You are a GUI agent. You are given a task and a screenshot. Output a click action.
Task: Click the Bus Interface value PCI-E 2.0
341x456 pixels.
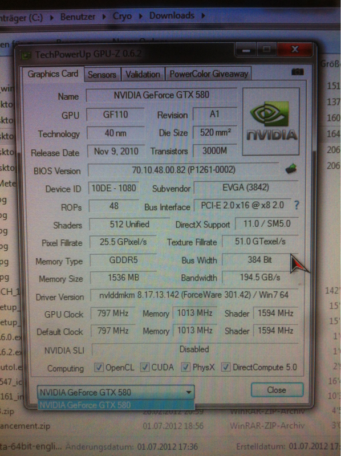pos(242,205)
